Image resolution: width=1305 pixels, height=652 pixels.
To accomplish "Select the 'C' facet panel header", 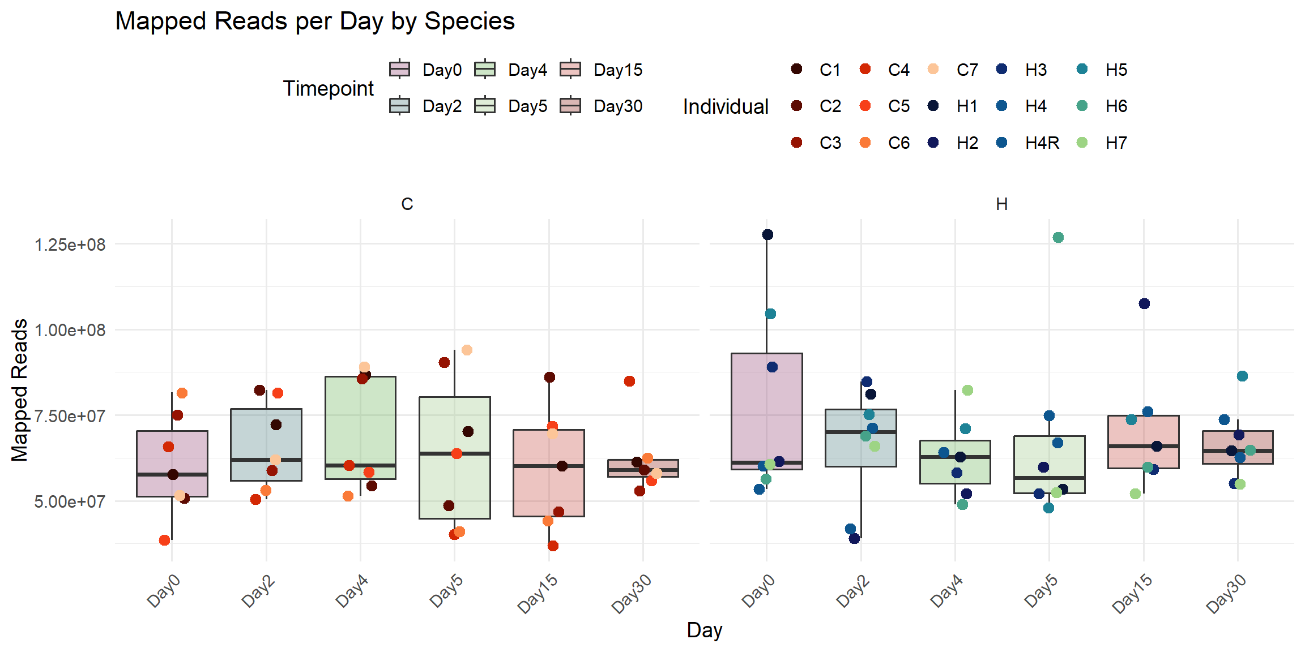I will [x=407, y=204].
